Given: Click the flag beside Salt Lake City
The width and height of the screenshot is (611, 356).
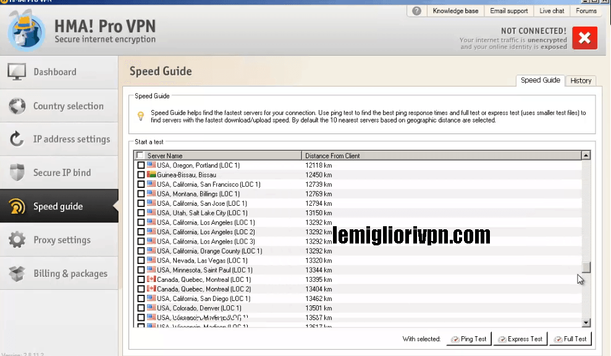Looking at the screenshot, I should tap(151, 213).
